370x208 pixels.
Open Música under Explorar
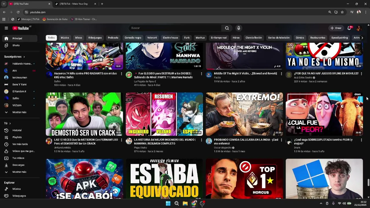coord(19,189)
